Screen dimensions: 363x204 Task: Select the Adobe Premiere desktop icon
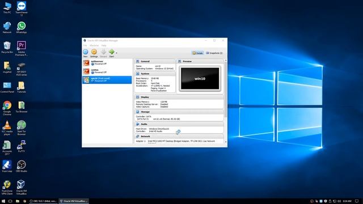(22, 49)
